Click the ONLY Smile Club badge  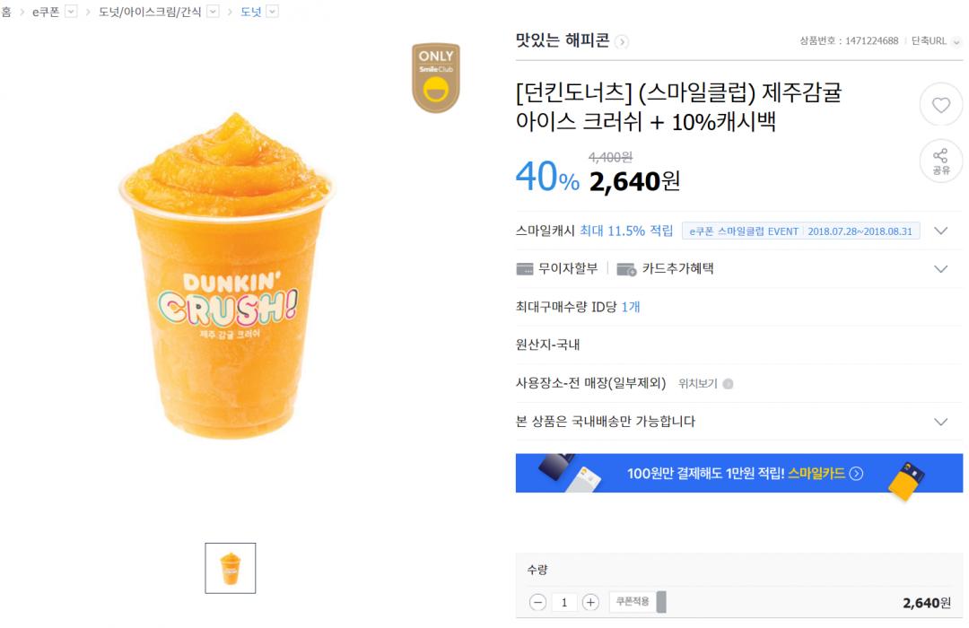coord(436,77)
